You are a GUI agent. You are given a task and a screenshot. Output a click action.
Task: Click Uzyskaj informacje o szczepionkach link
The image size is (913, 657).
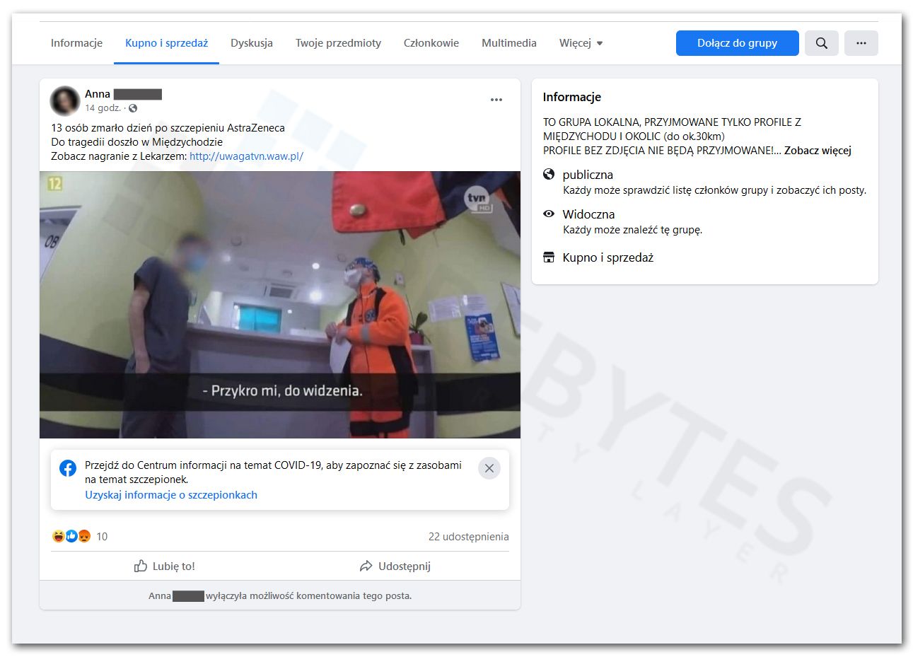pos(171,495)
